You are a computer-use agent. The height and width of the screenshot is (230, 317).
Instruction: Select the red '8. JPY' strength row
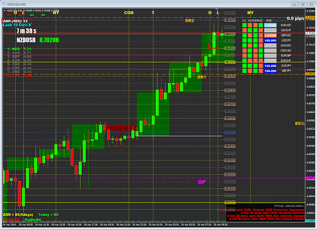pyautogui.click(x=19, y=75)
